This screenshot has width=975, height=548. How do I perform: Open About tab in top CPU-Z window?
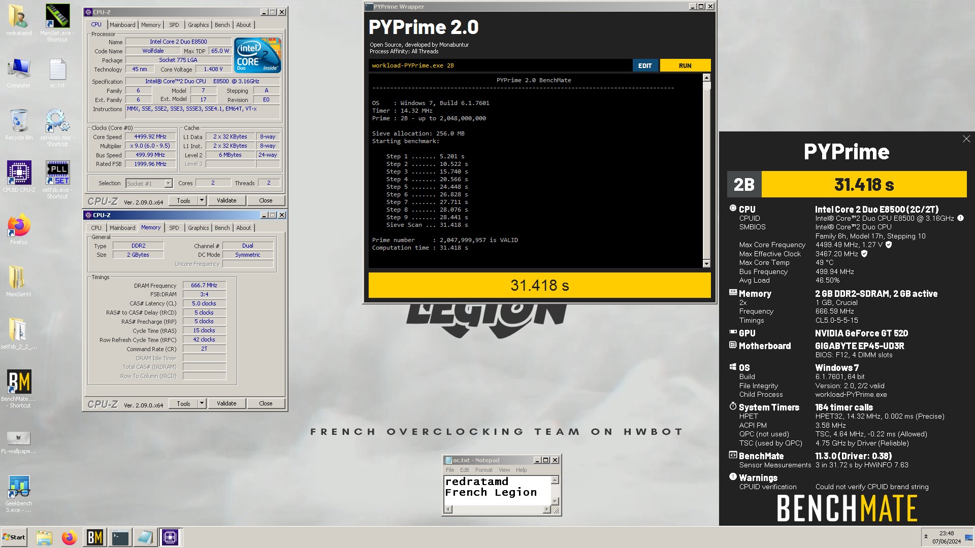244,25
